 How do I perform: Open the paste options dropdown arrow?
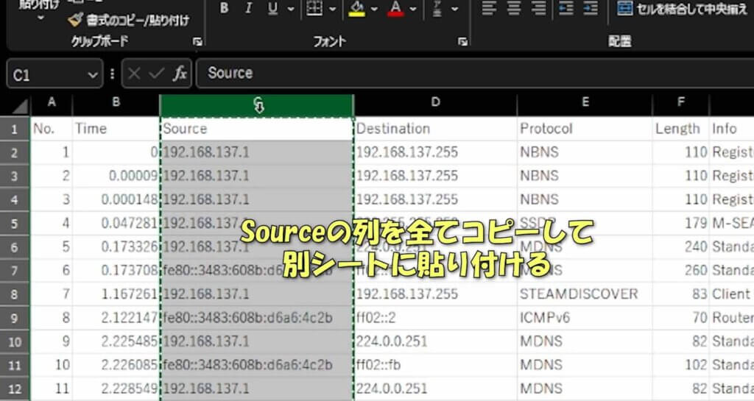coord(40,17)
